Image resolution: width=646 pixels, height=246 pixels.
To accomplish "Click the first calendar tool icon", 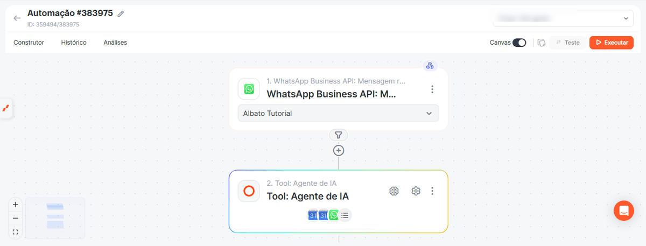I will point(313,215).
